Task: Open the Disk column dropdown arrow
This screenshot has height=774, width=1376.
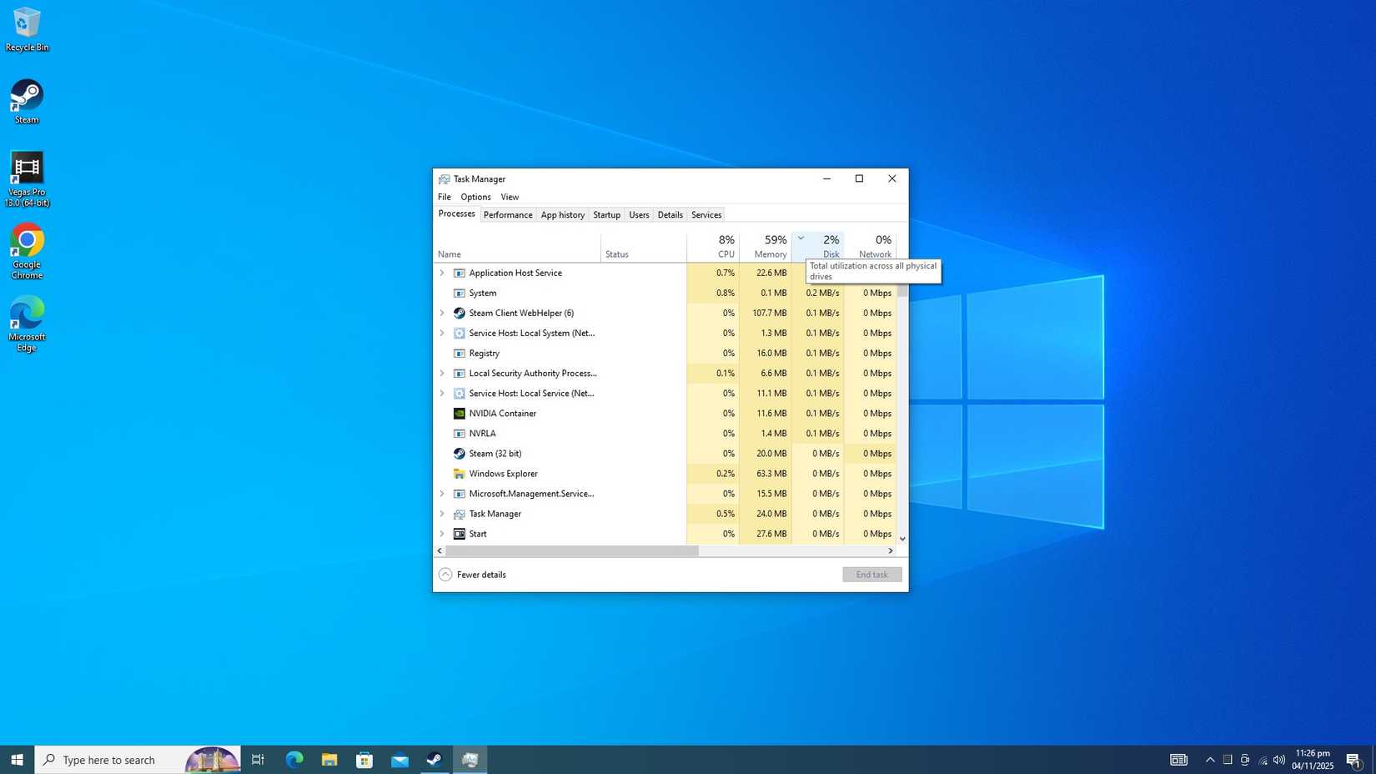Action: (x=801, y=238)
